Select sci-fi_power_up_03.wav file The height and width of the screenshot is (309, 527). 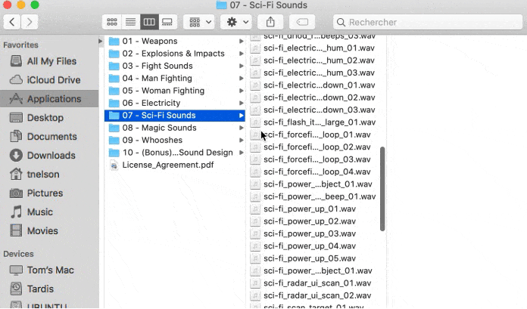tap(309, 233)
